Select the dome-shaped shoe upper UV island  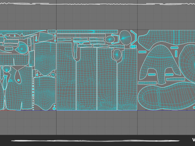(160, 64)
